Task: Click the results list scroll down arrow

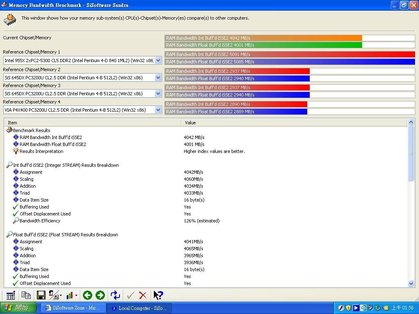Action: [411, 284]
